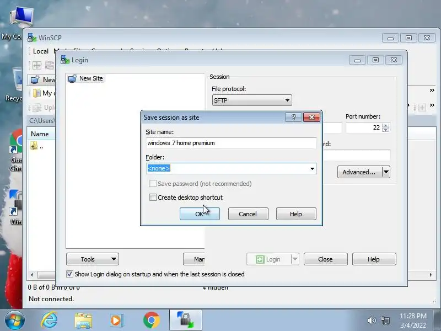Click the parent directory '..' folder icon
Screen dimensions: 441x331
[34, 146]
